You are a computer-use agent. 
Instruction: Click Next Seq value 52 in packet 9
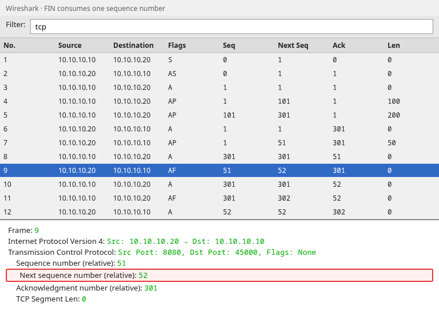(x=282, y=171)
